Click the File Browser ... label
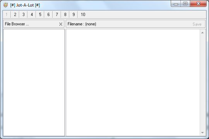209x139 pixels. tap(17, 24)
